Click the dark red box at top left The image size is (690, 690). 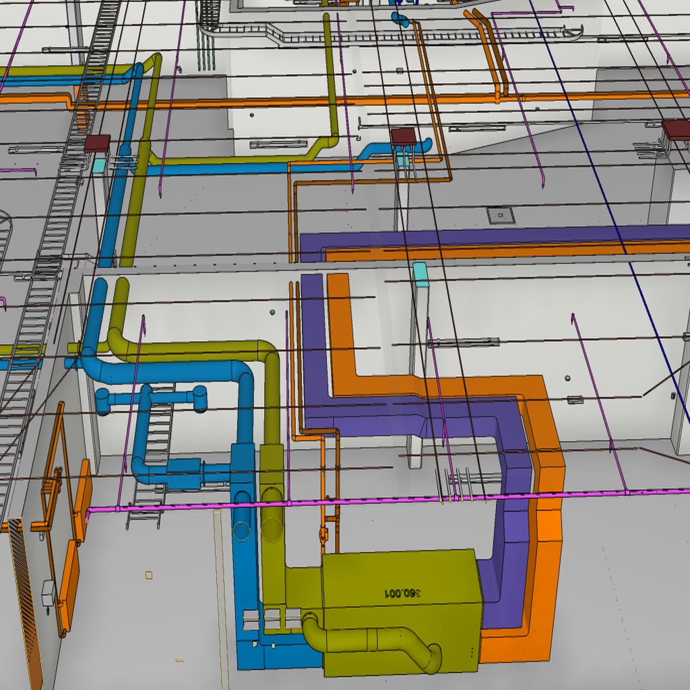(x=96, y=144)
